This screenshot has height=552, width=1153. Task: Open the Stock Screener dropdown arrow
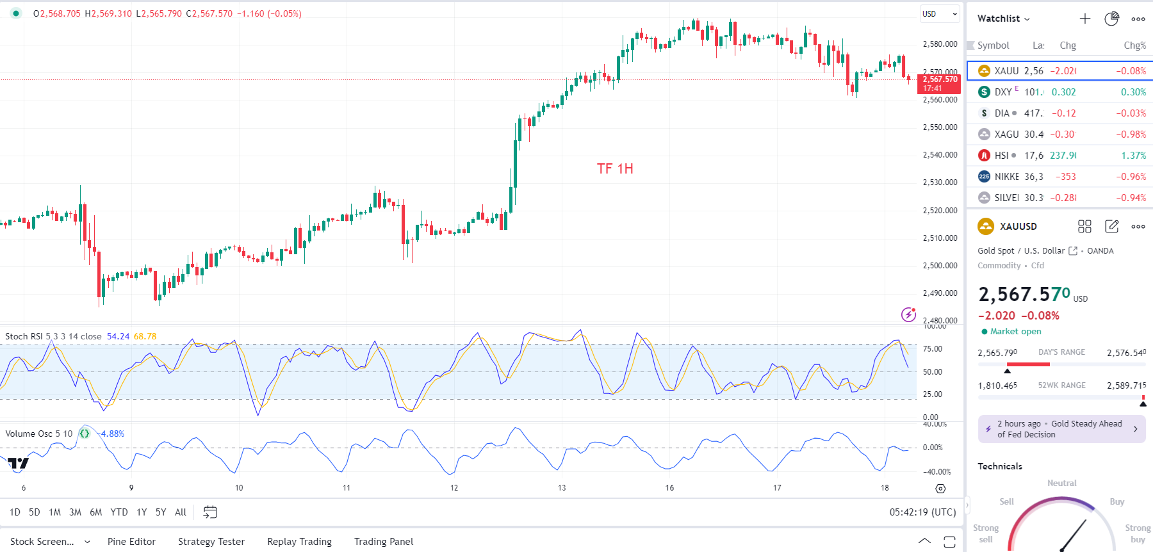coord(87,542)
